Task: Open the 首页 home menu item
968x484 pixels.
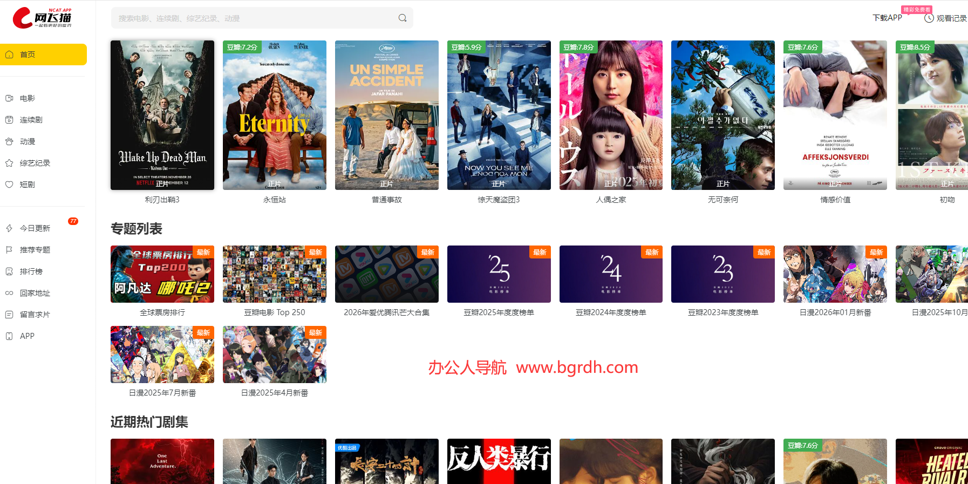Action: (x=43, y=54)
